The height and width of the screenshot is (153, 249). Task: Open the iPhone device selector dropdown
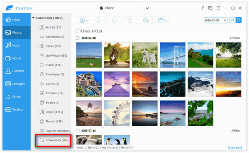124,8
